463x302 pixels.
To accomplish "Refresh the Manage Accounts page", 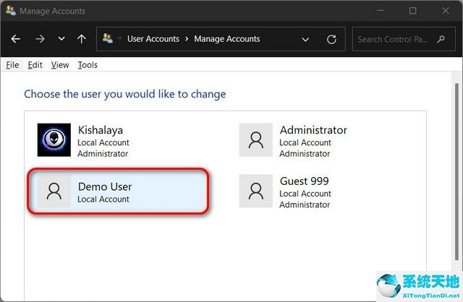I will click(x=331, y=39).
